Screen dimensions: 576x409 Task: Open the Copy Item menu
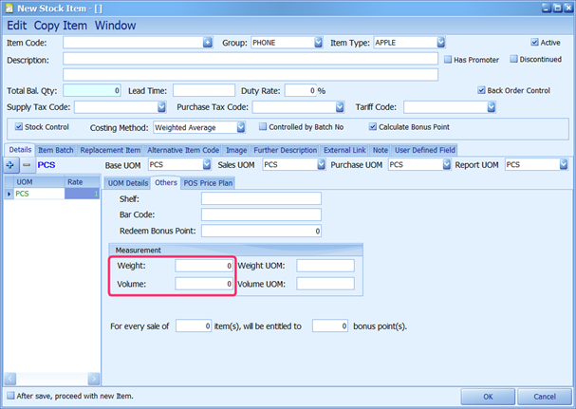click(x=62, y=25)
